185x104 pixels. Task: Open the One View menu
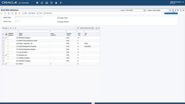pos(48,13)
